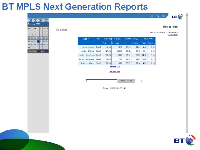
Task: Click the scrollbar down arrow
Action: click(187, 132)
